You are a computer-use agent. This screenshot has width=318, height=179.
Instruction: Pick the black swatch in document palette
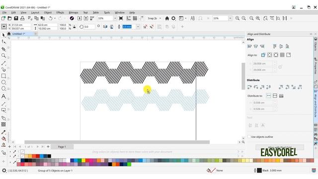(49, 156)
